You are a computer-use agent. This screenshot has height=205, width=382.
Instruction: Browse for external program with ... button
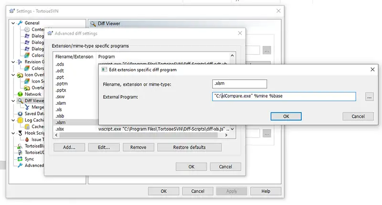369,97
